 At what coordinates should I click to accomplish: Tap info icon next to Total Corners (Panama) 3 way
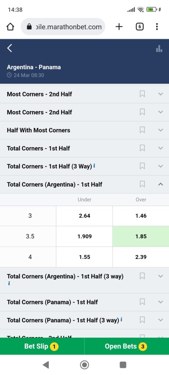pos(122,319)
